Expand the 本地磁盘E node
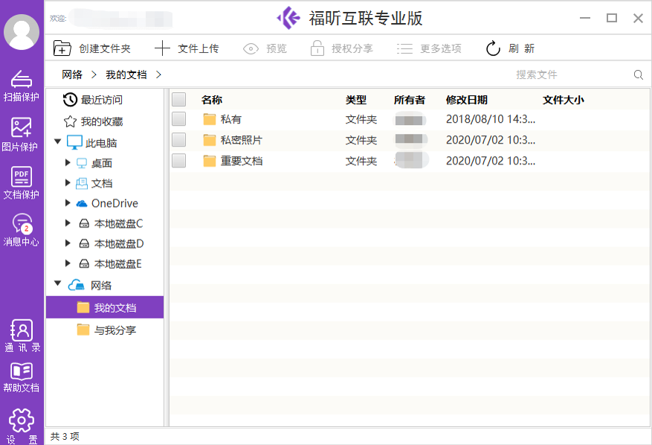Image resolution: width=652 pixels, height=445 pixels. point(68,263)
